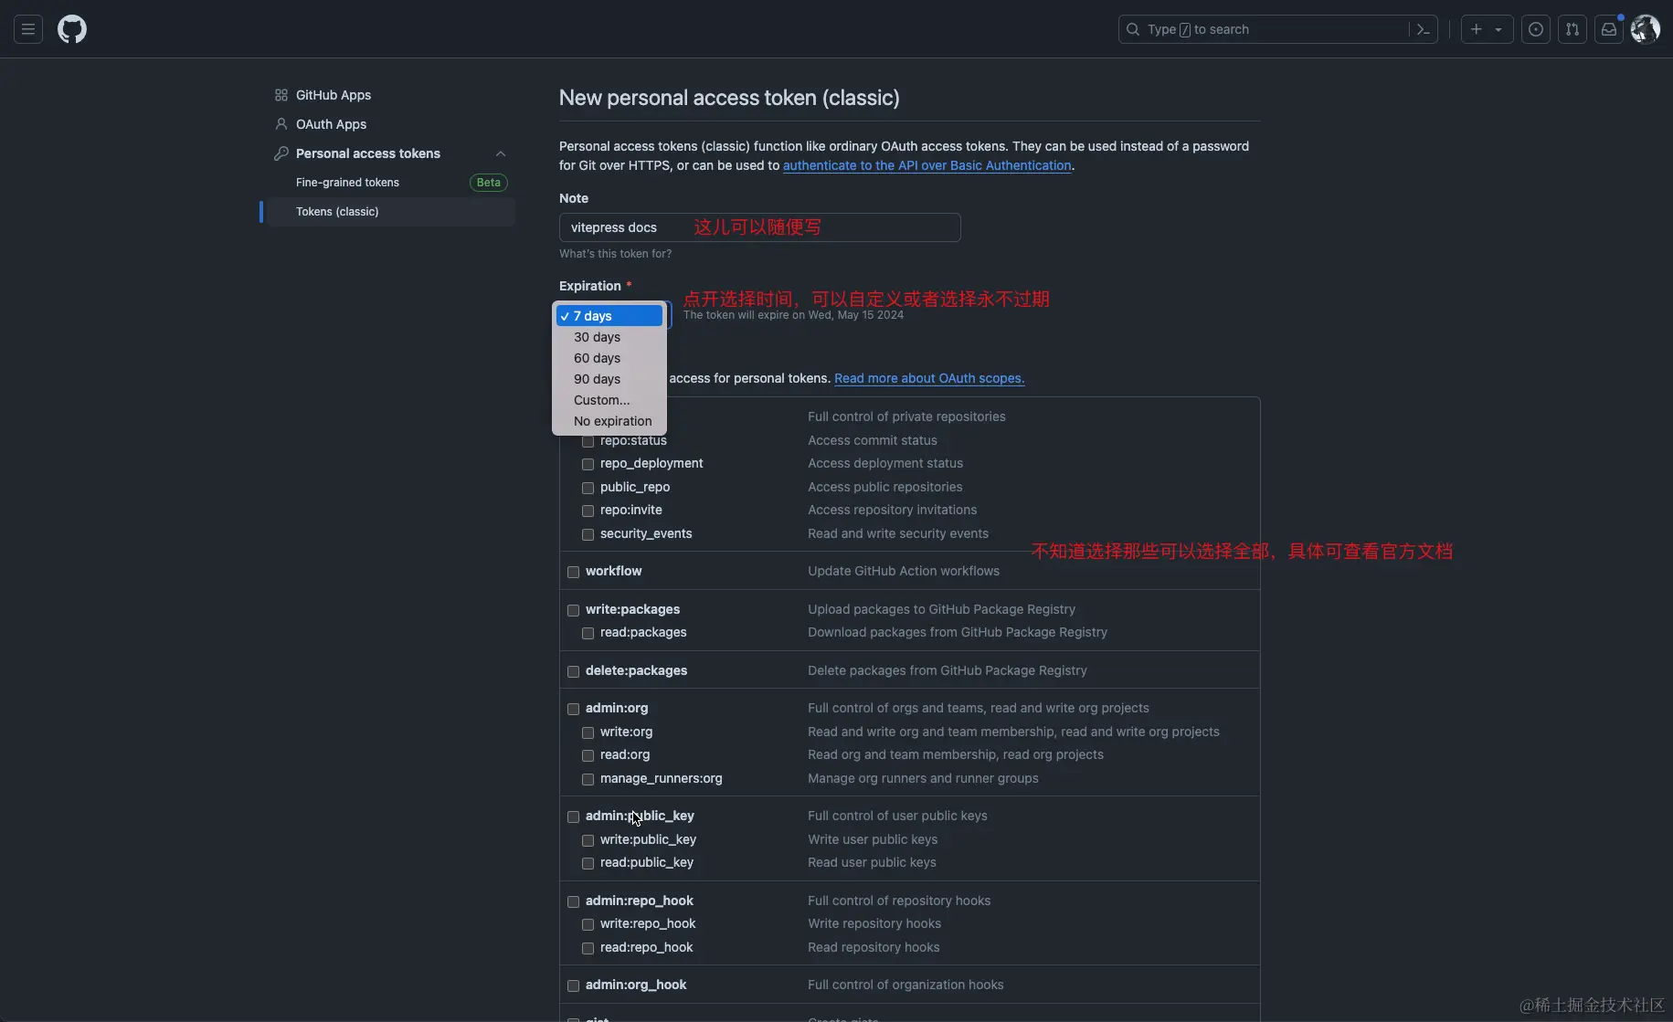Screen dimensions: 1673x1022
Task: Tick the read:public_key scope
Action: [588, 863]
